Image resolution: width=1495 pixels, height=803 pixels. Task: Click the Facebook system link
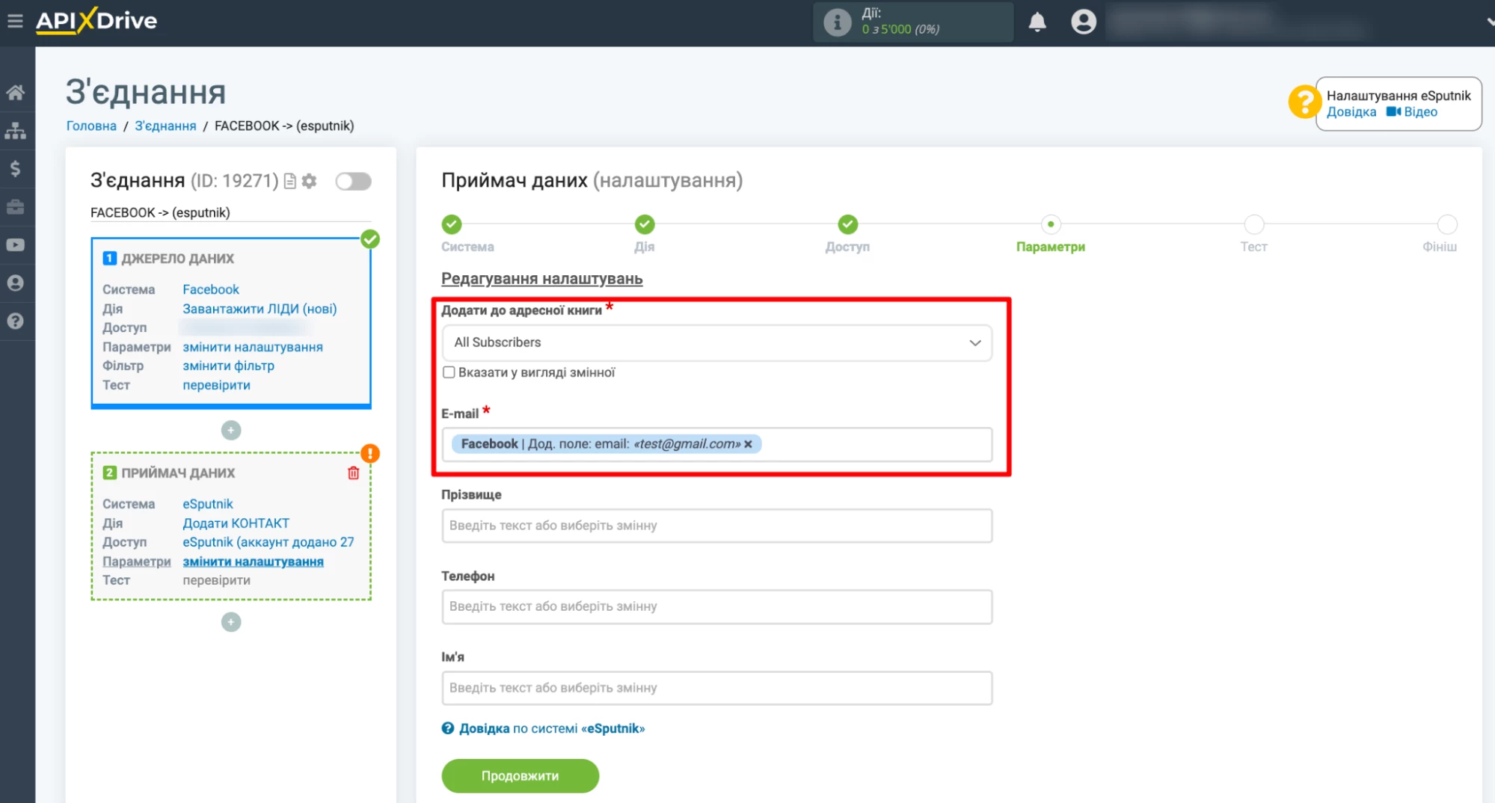tap(211, 289)
